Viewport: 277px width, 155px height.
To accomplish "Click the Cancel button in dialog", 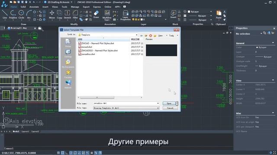I will click(x=170, y=108).
